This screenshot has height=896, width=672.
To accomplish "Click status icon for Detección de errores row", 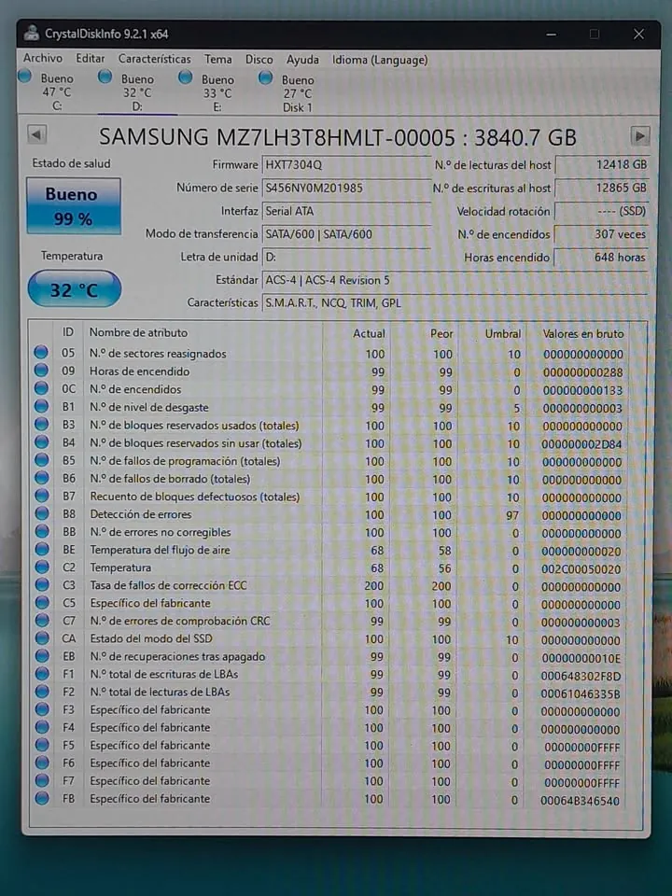I will tap(41, 512).
